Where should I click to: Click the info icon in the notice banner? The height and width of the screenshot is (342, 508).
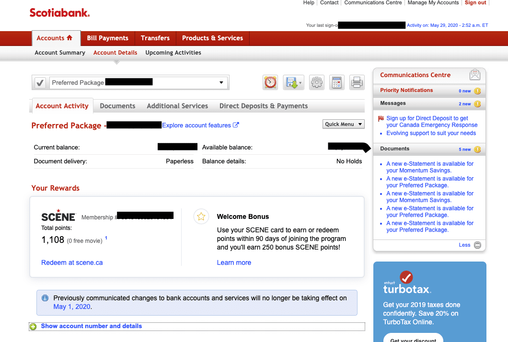[45, 298]
